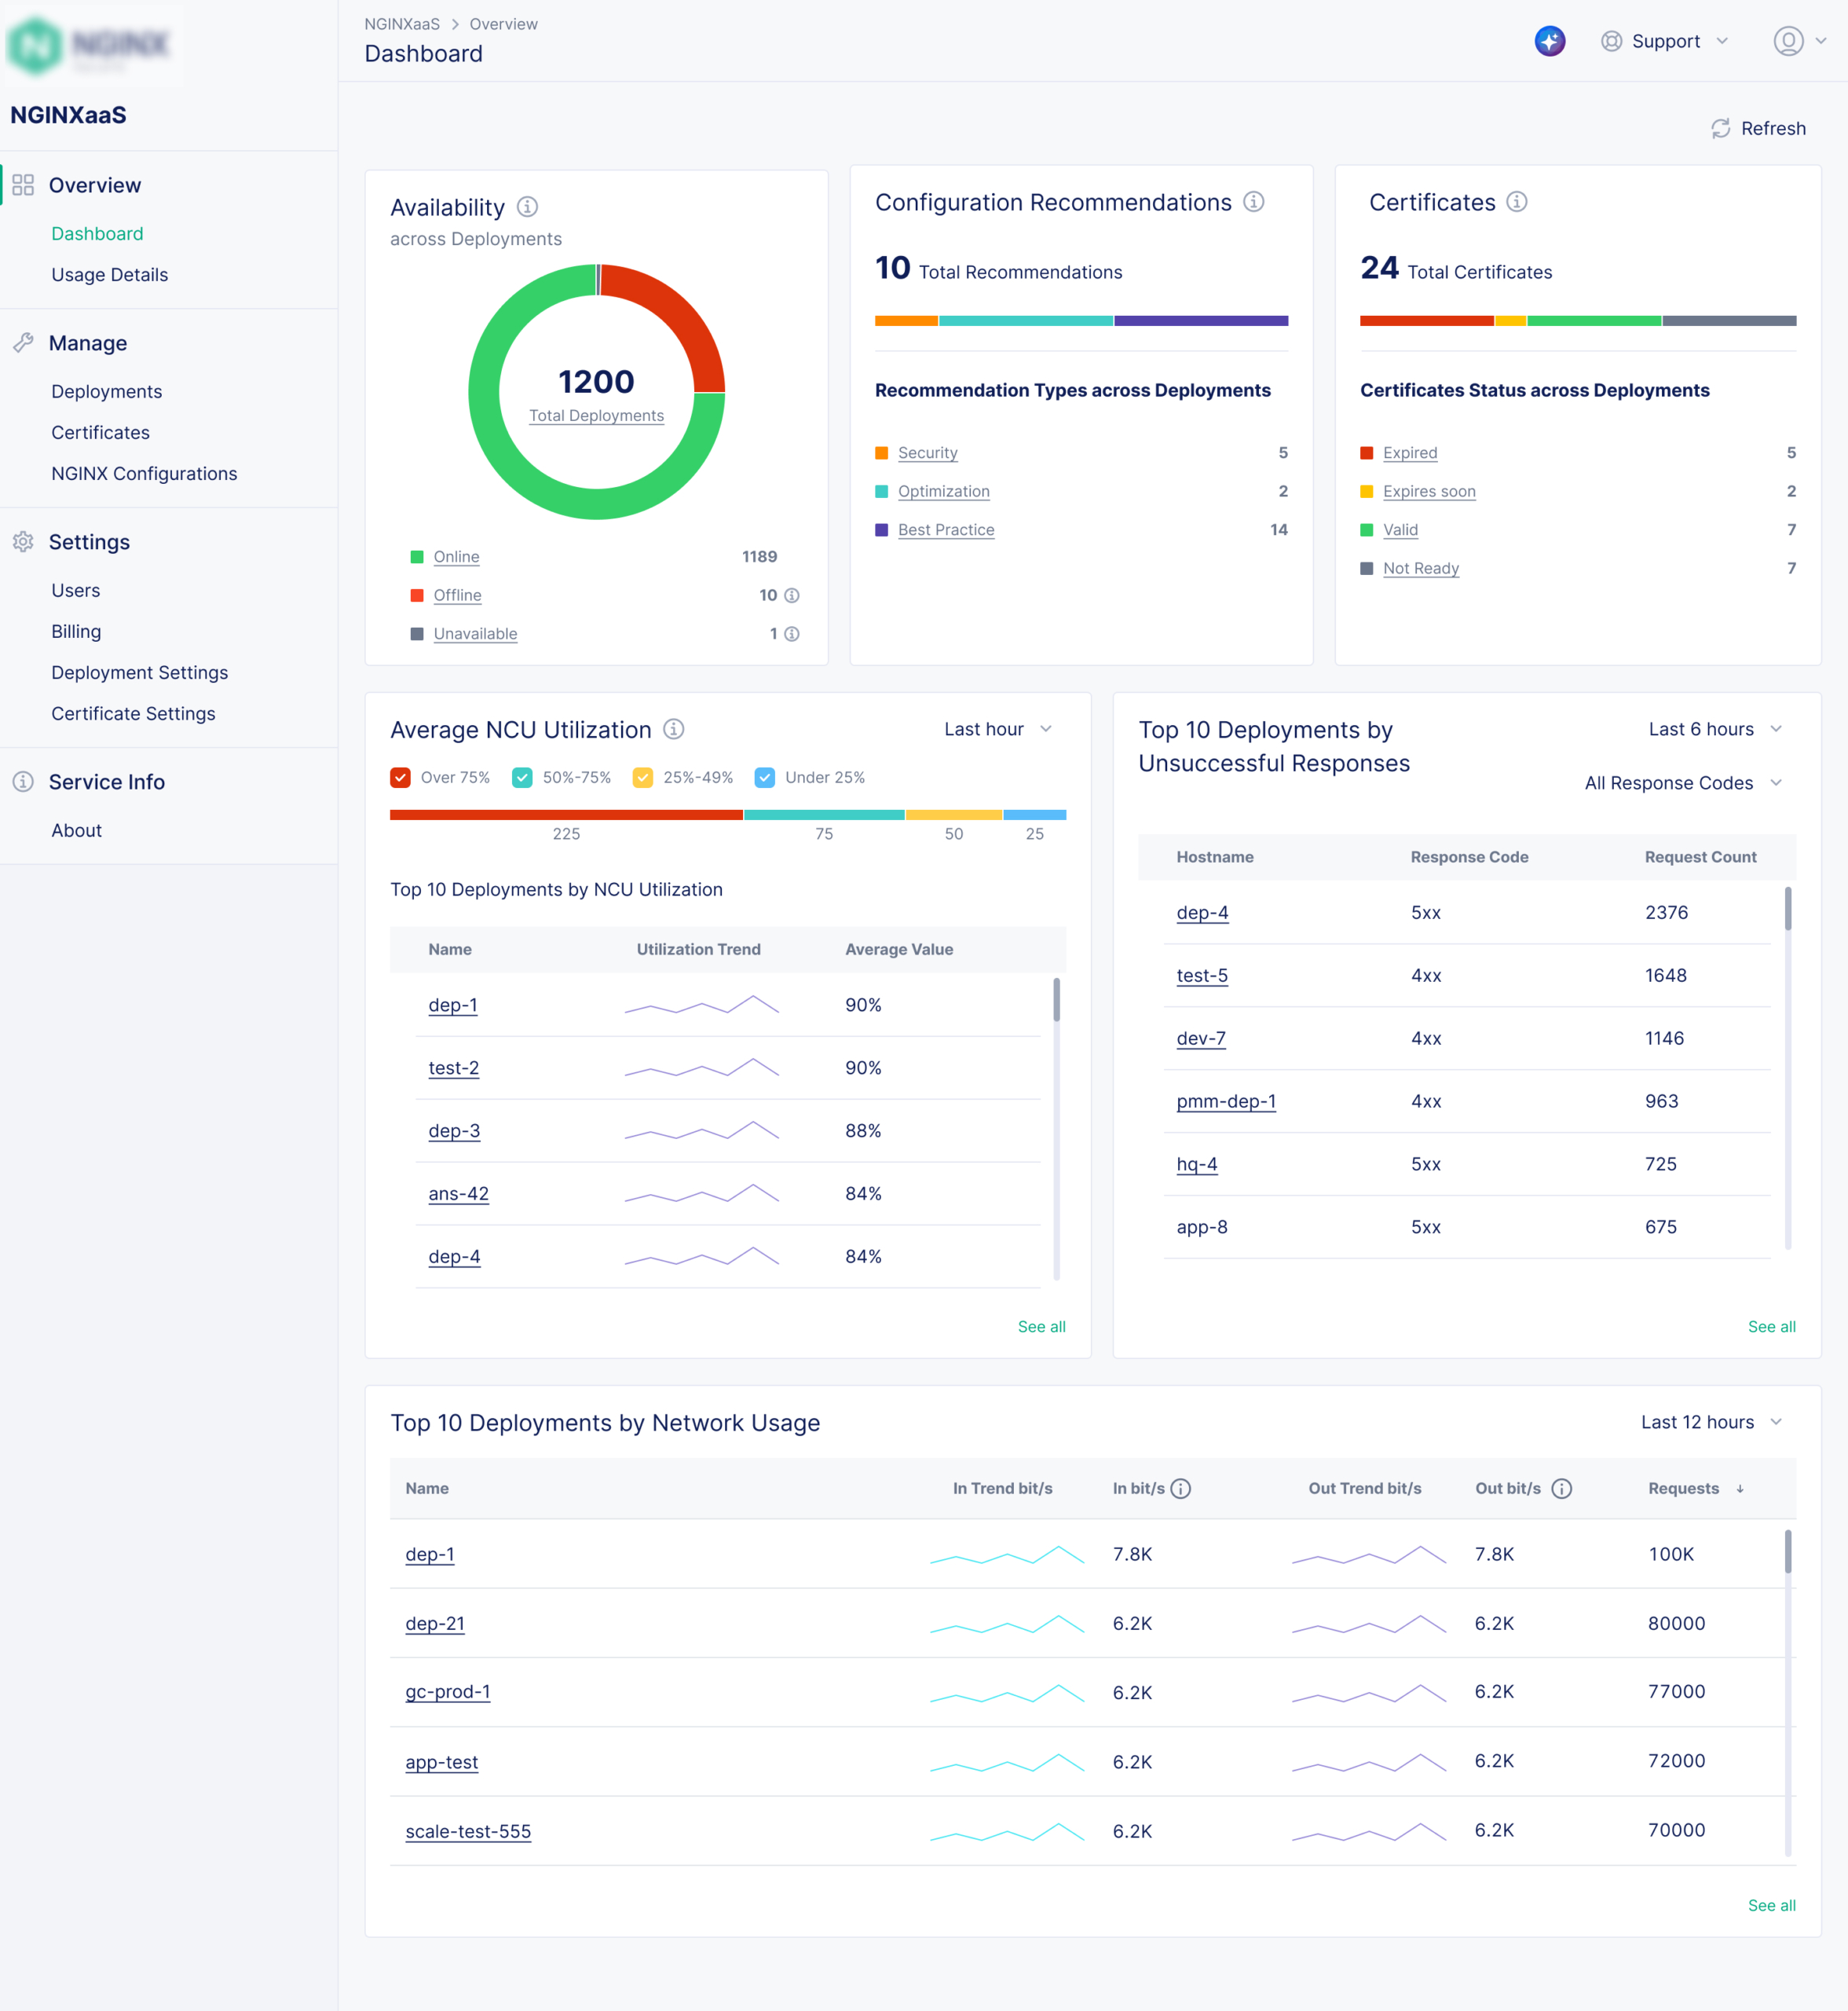The image size is (1848, 2011).
Task: Sort by Requests column arrow
Action: (1740, 1488)
